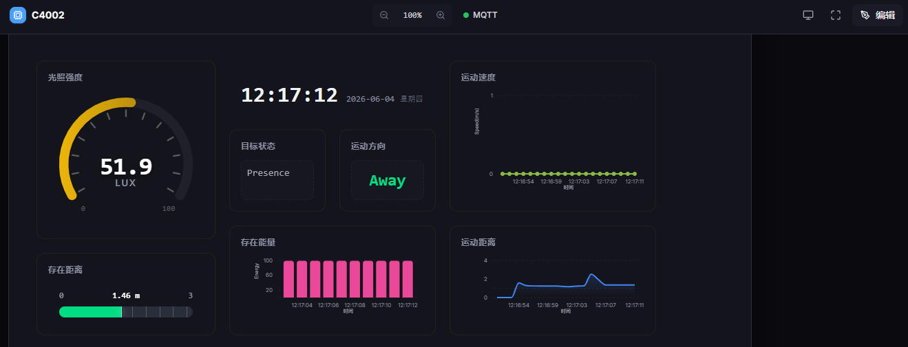Click the 运动距离 chart title
The image size is (908, 347).
(478, 243)
